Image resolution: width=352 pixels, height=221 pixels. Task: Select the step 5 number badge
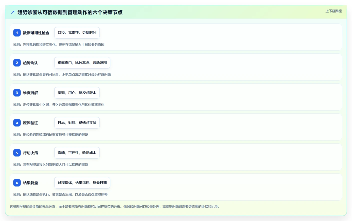17,153
